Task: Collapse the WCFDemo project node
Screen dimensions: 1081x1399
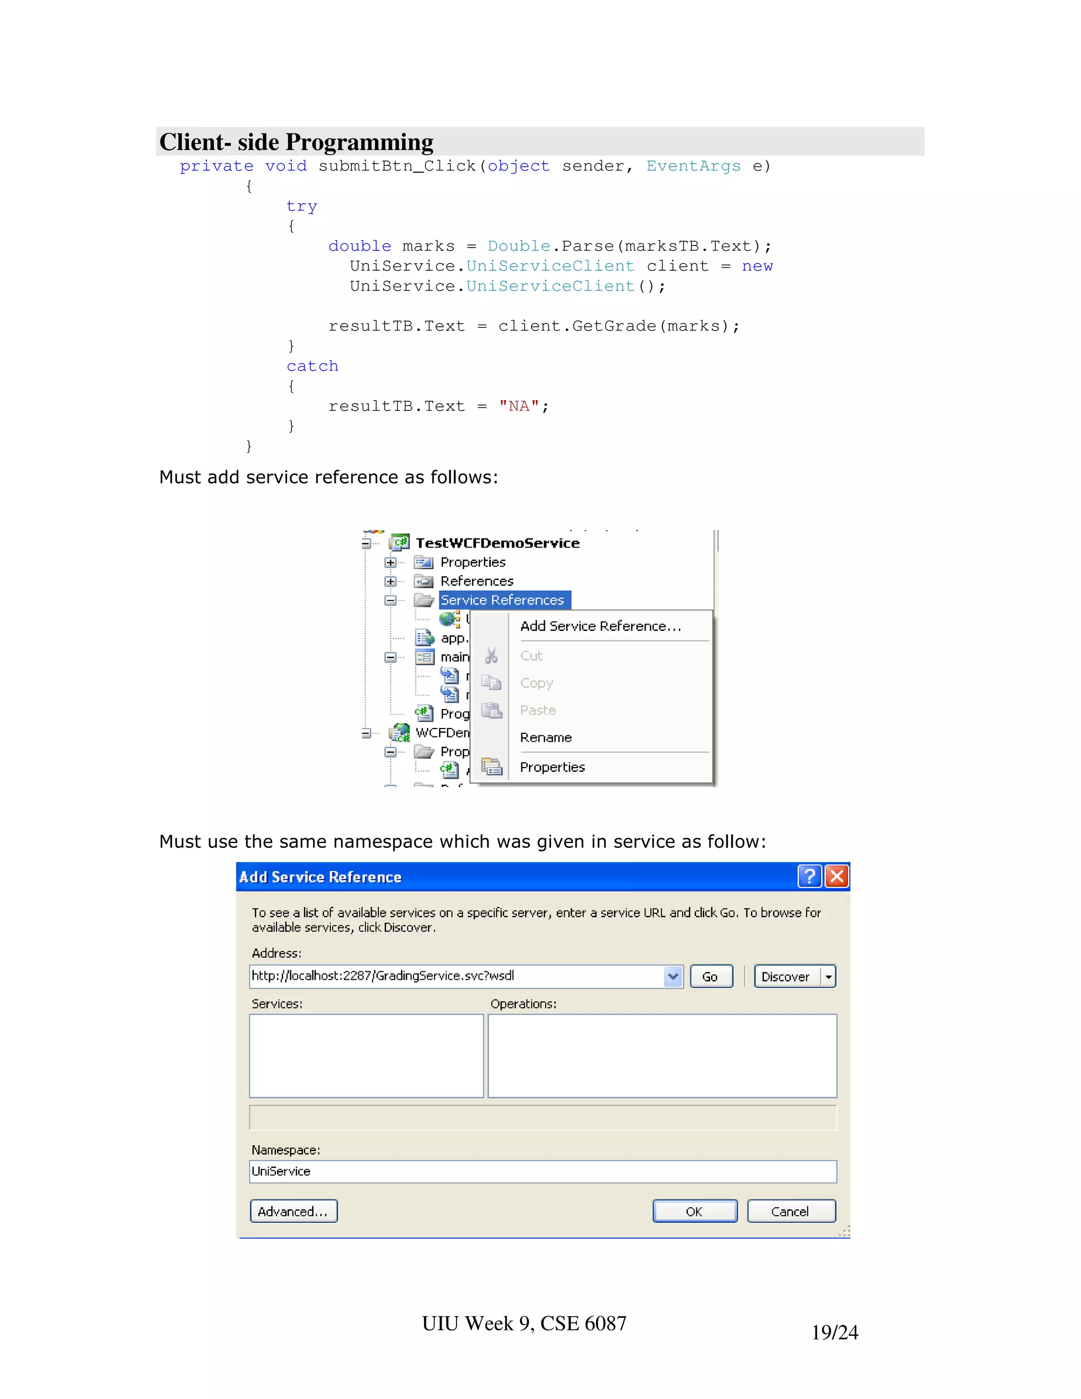Action: [x=366, y=733]
